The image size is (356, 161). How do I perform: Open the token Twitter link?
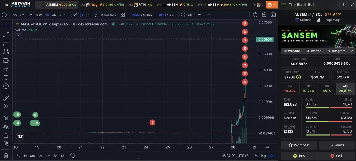[314, 51]
